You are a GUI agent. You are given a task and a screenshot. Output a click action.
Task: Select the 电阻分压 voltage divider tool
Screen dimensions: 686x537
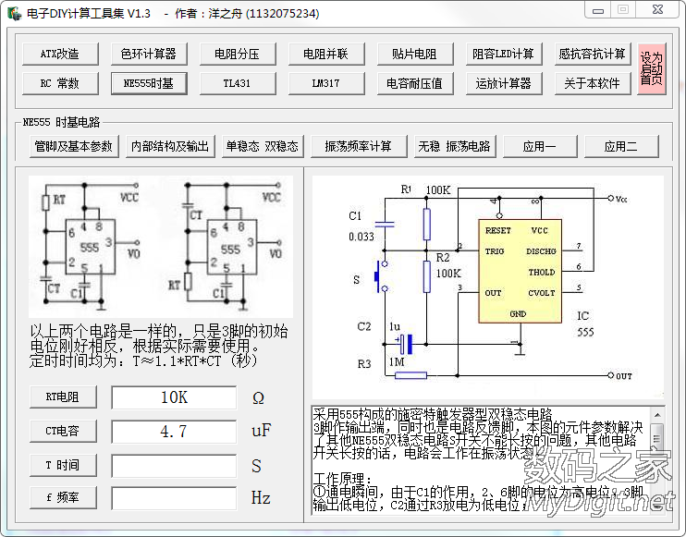click(238, 54)
